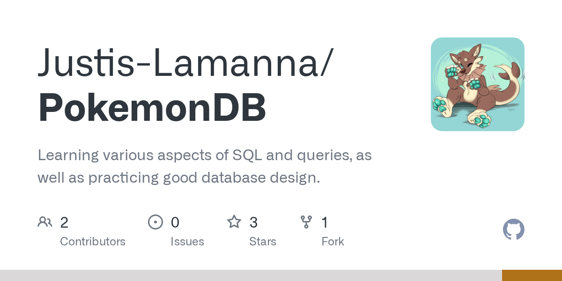Click the star count number 3
The height and width of the screenshot is (281, 562).
tap(253, 222)
